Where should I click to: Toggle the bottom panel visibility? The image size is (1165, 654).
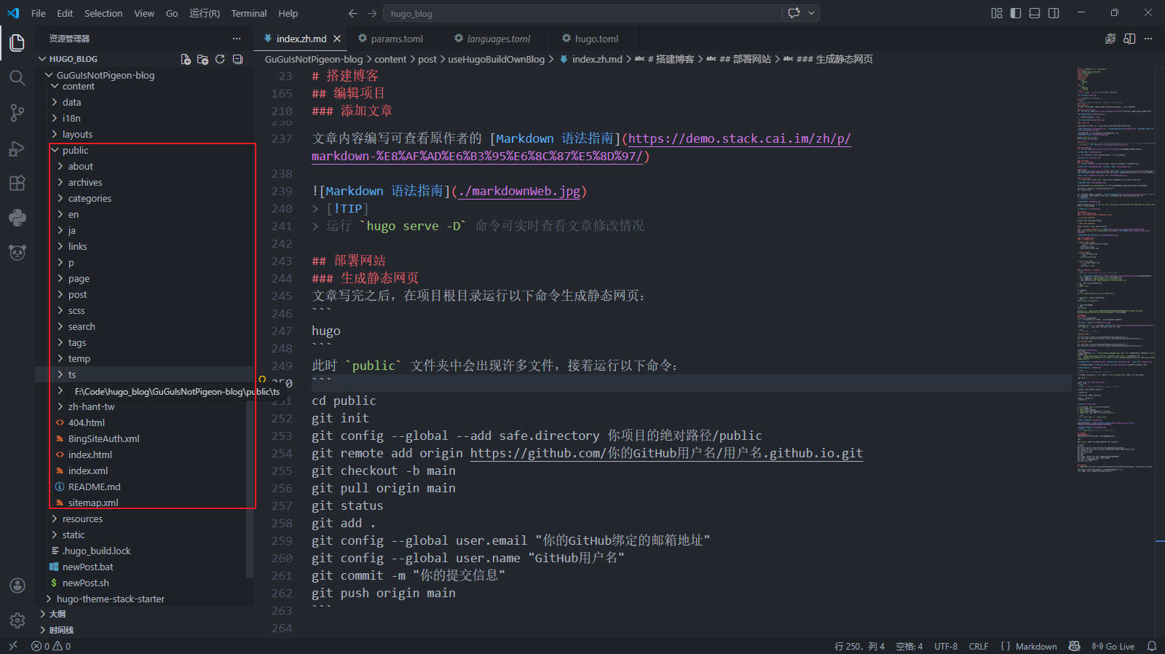coord(1035,13)
